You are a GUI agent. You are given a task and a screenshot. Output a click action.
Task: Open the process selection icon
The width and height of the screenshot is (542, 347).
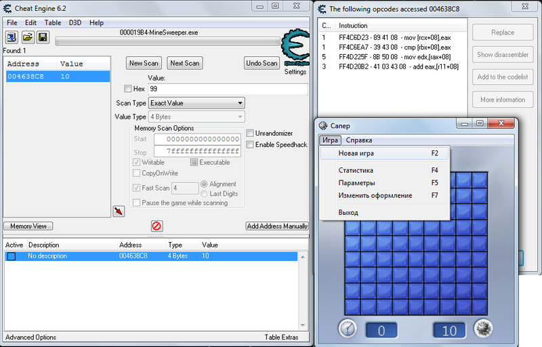12,37
